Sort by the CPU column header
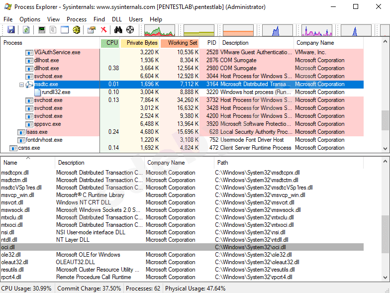 (110, 43)
